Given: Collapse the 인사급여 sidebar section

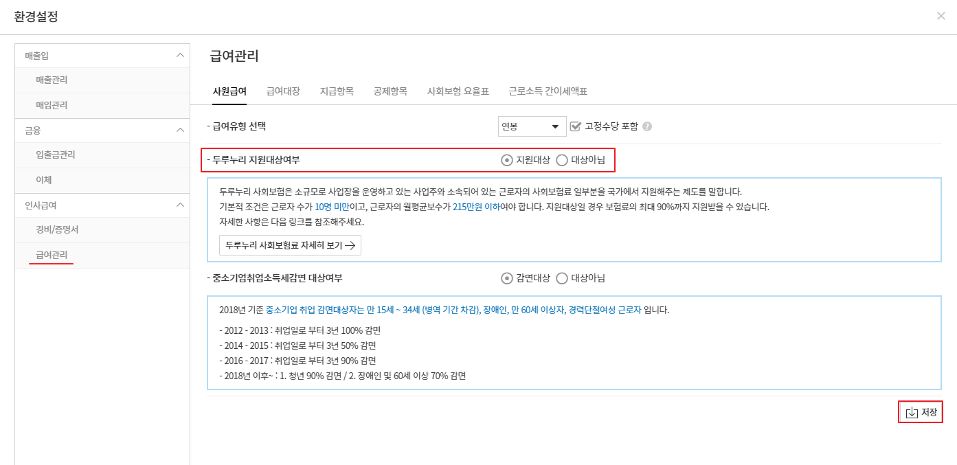Looking at the screenshot, I should (x=180, y=205).
